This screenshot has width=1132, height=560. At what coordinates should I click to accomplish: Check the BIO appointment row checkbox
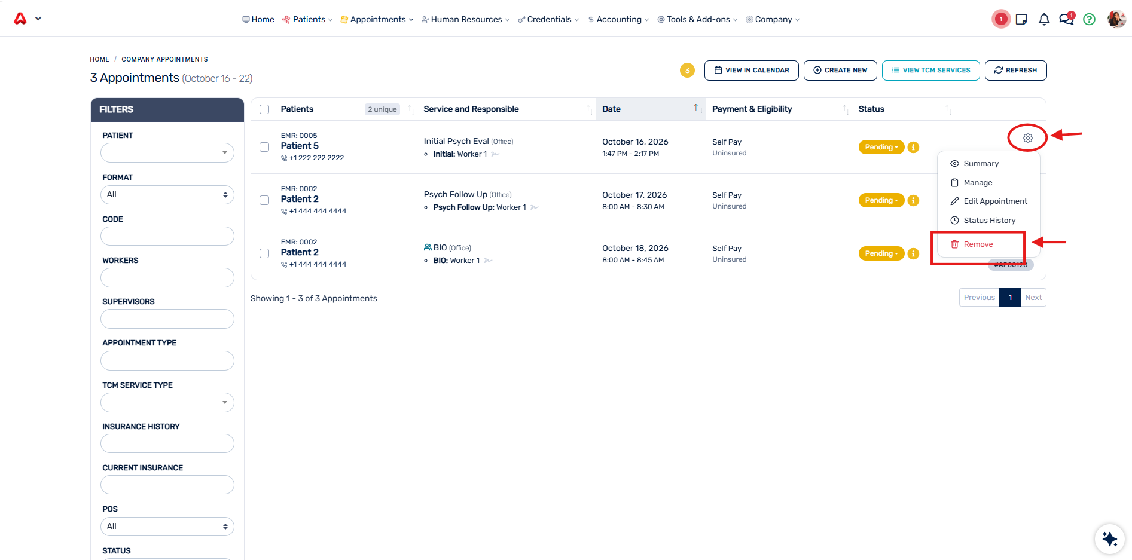(x=264, y=253)
